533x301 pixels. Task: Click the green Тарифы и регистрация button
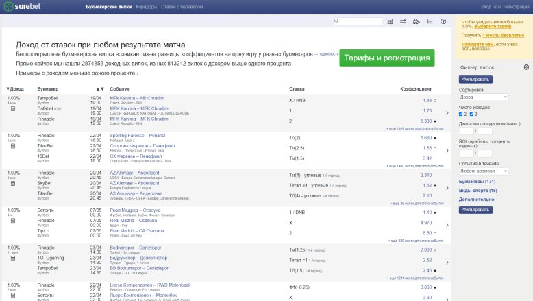pos(386,58)
